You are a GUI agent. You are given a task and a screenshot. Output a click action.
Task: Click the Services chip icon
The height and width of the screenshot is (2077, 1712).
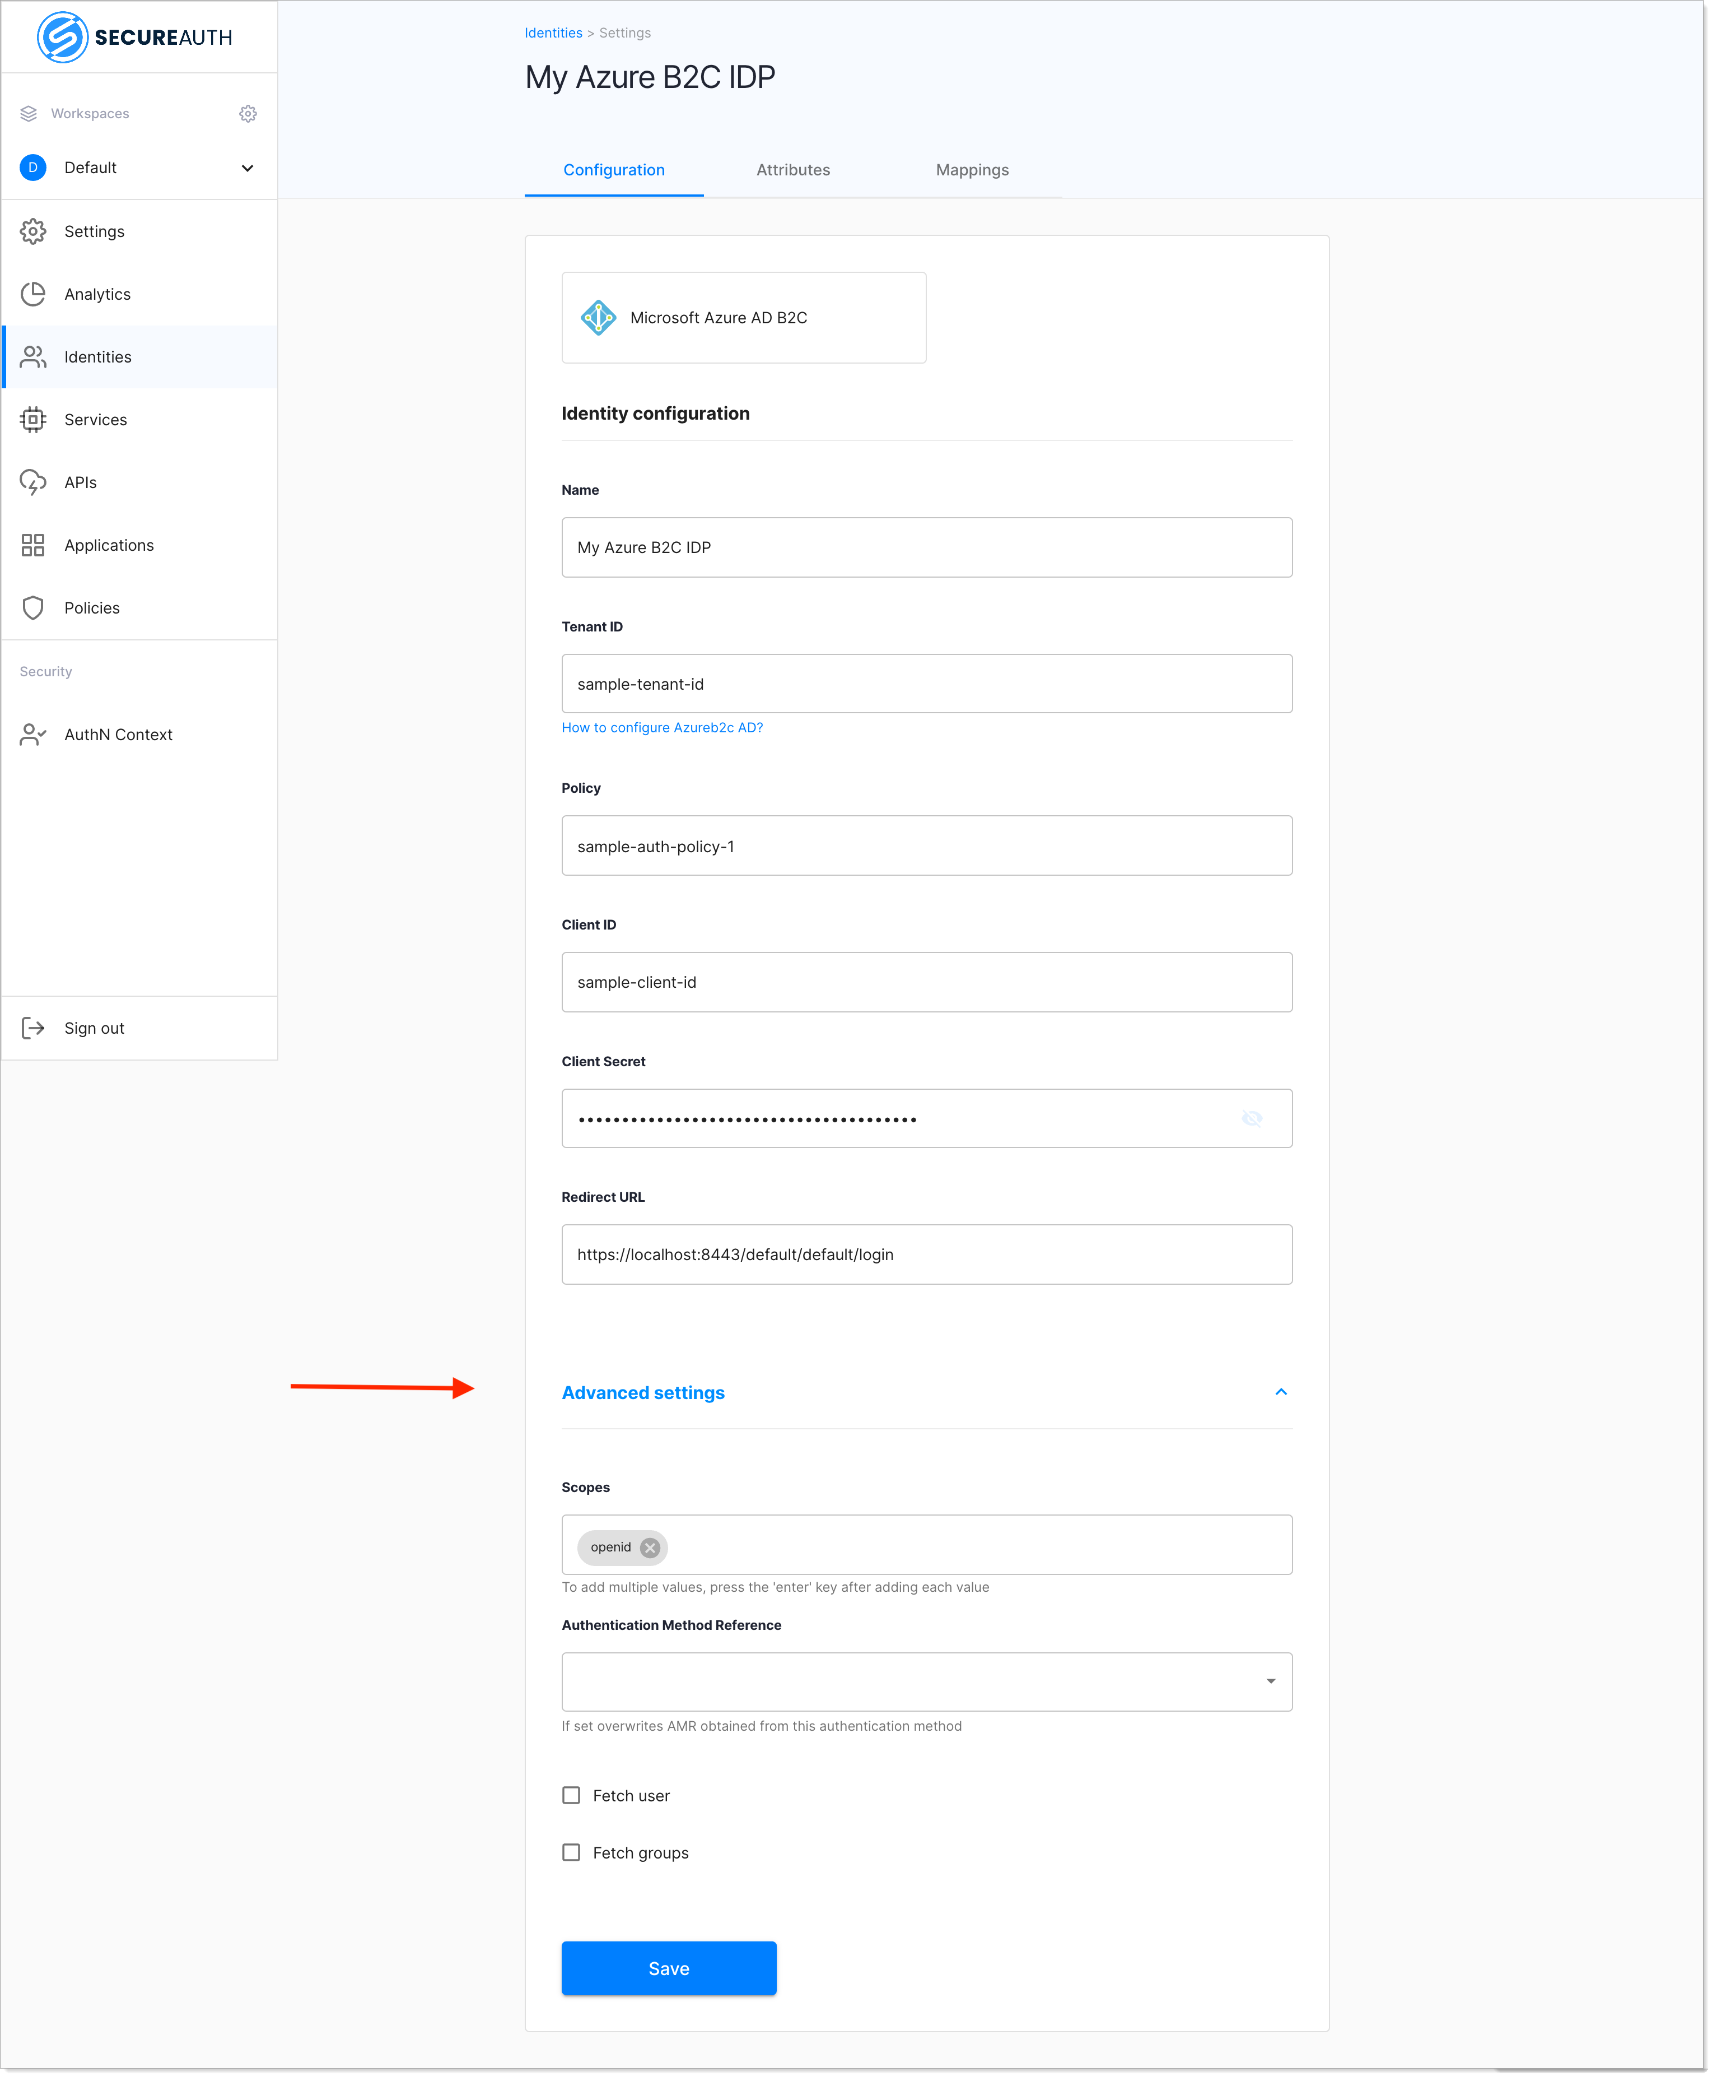[32, 420]
